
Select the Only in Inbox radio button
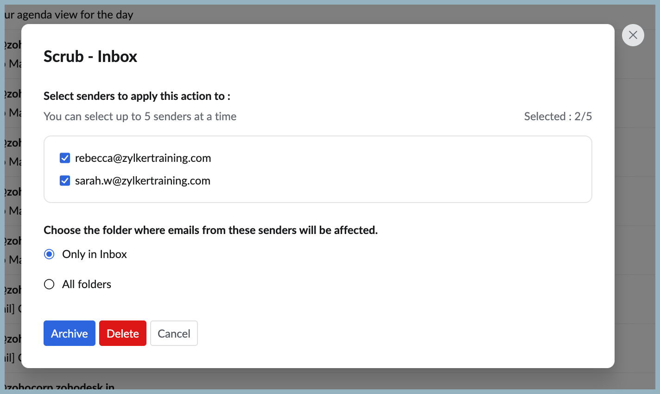(49, 254)
